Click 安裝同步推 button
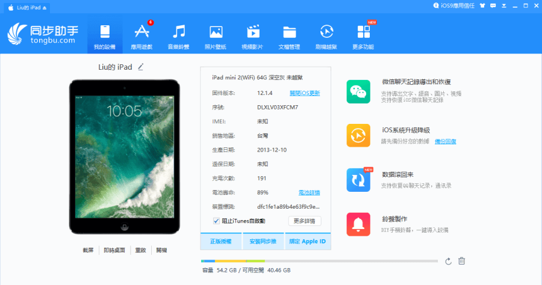This screenshot has width=542, height=285. pos(263,241)
